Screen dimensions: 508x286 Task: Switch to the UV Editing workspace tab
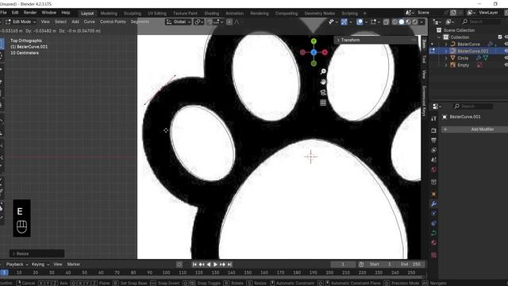[157, 14]
